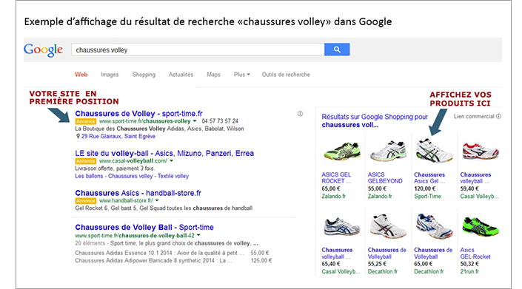Focus the search box containing chaussures volley
522x289 pixels.
pos(198,50)
